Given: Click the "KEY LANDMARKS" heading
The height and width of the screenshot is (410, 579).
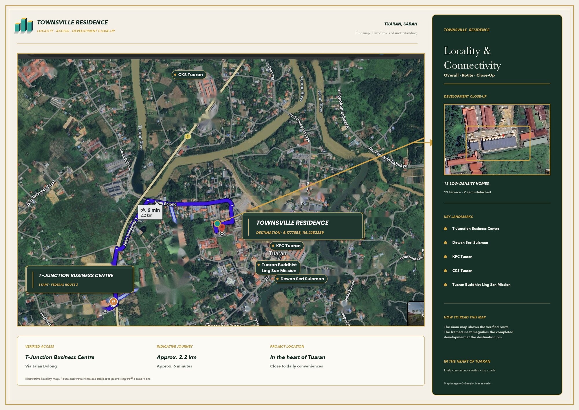Looking at the screenshot, I should [x=458, y=217].
